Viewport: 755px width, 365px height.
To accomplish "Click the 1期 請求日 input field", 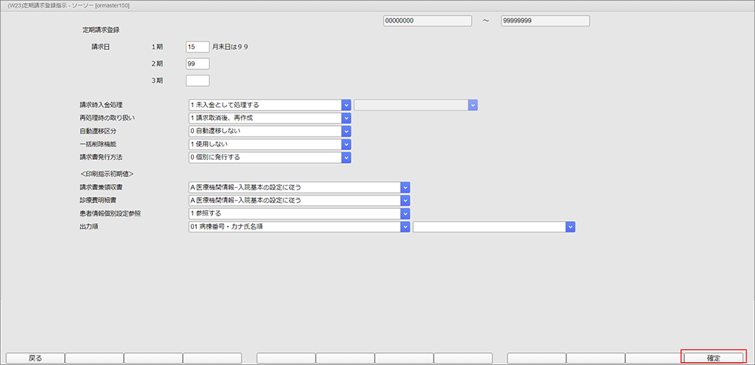I will point(197,47).
